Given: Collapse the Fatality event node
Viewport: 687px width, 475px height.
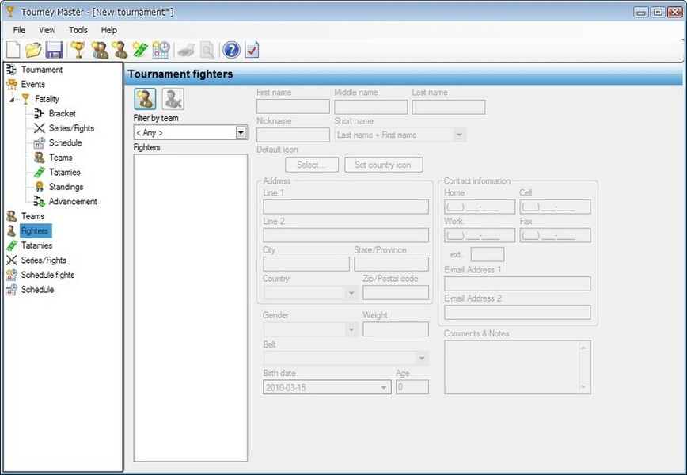Looking at the screenshot, I should (x=12, y=100).
